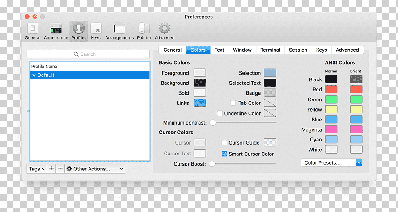Screen dimensions: 398x212
Task: Open the Normal Magenta ANSI swatch
Action: (x=331, y=129)
